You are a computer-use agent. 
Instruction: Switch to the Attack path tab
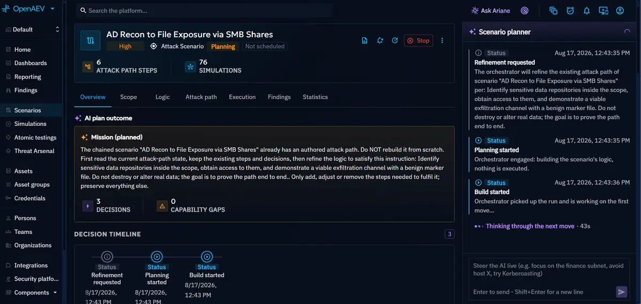coord(201,97)
